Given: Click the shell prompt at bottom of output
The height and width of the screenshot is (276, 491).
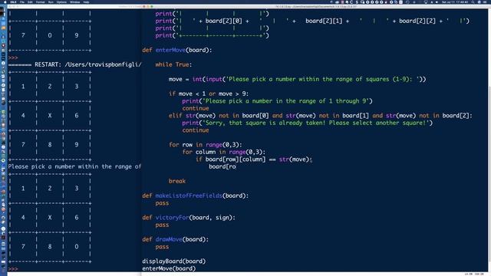Looking at the screenshot, I should (x=13, y=269).
